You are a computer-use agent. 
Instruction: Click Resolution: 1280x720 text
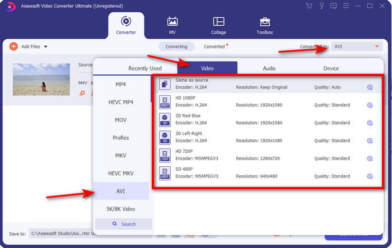(258, 158)
